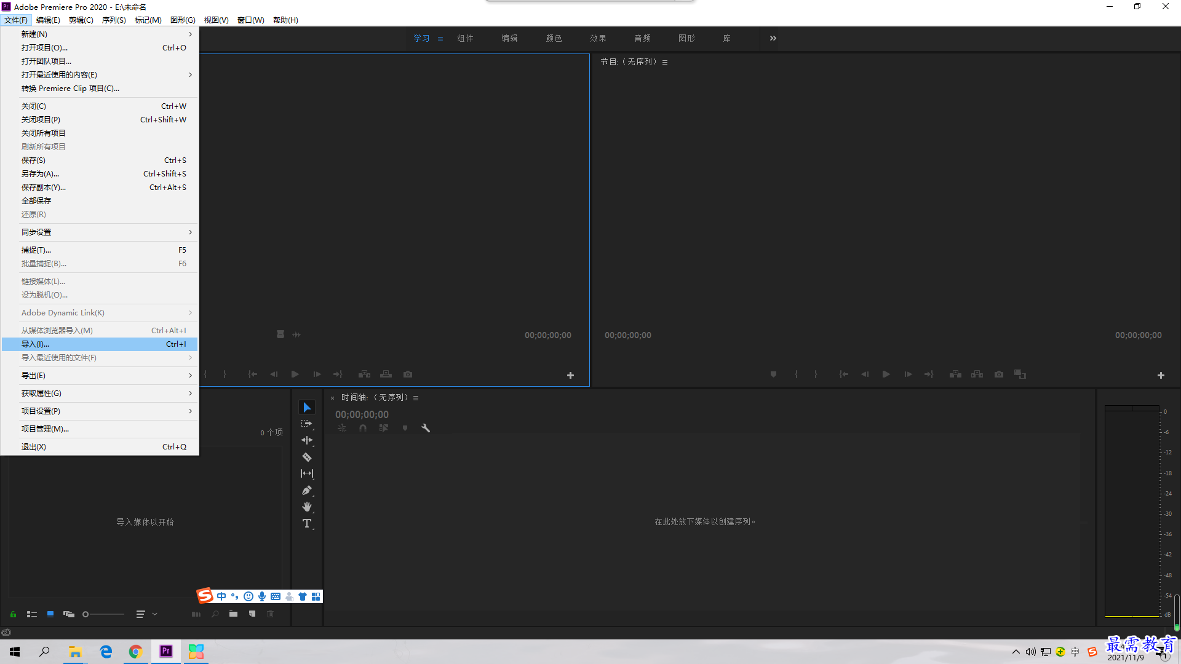Click Drag Audio Only waveform icon

pyautogui.click(x=296, y=334)
